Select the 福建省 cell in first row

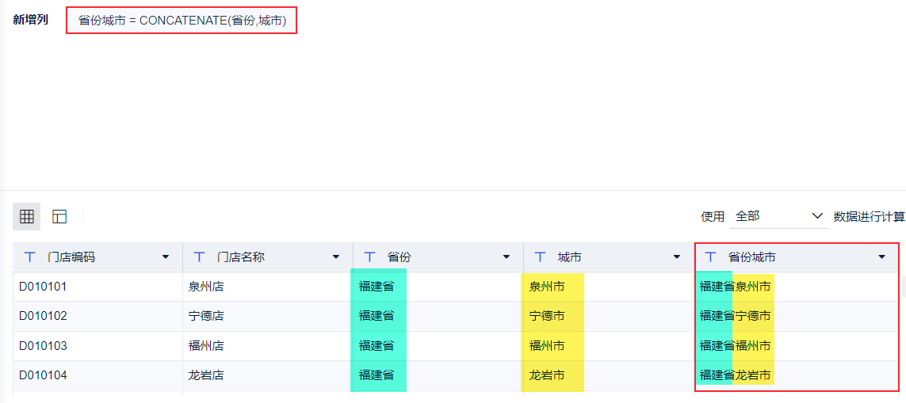click(x=377, y=287)
